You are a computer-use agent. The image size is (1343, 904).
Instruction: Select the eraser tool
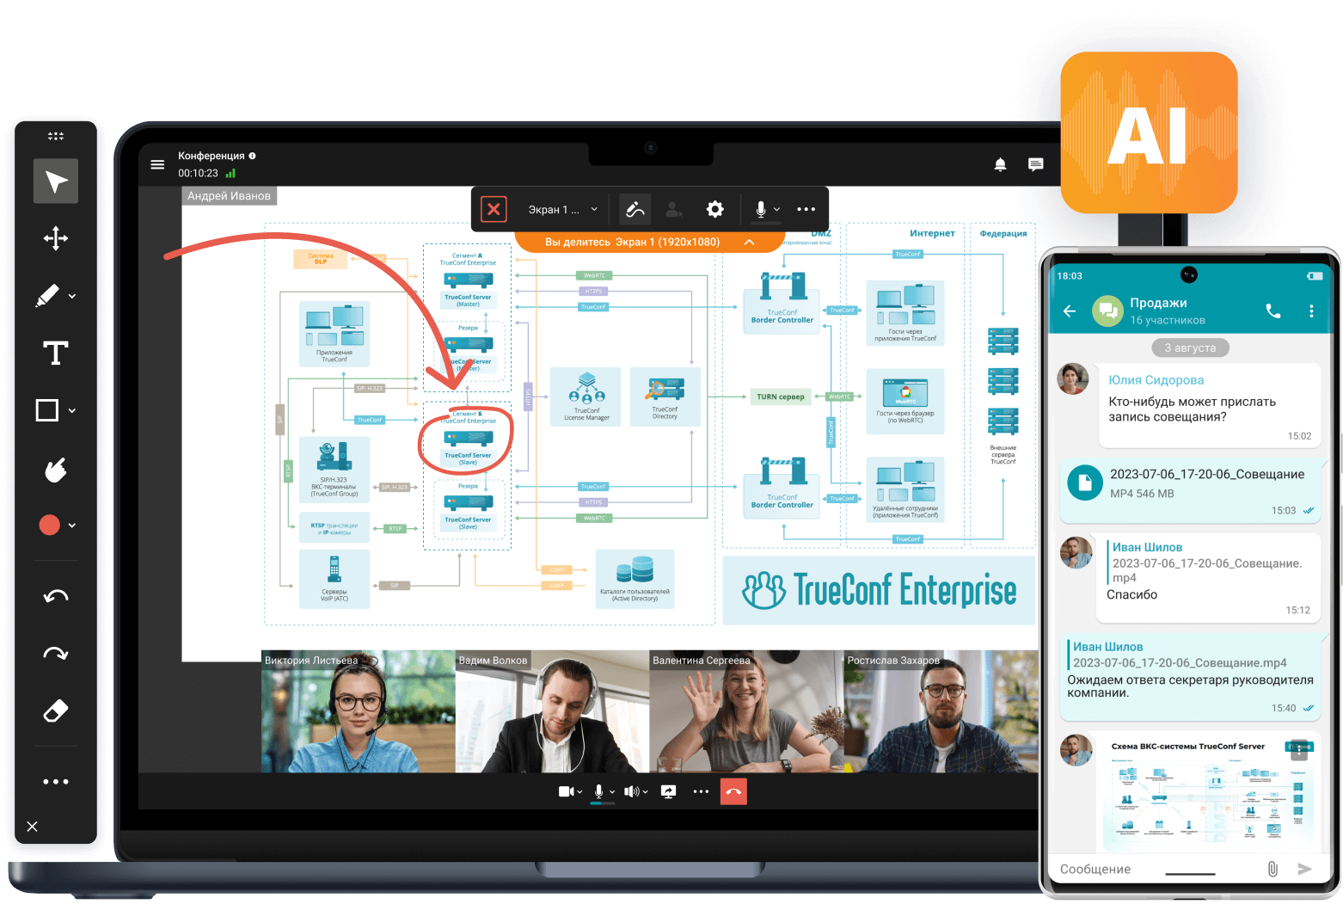tap(56, 711)
